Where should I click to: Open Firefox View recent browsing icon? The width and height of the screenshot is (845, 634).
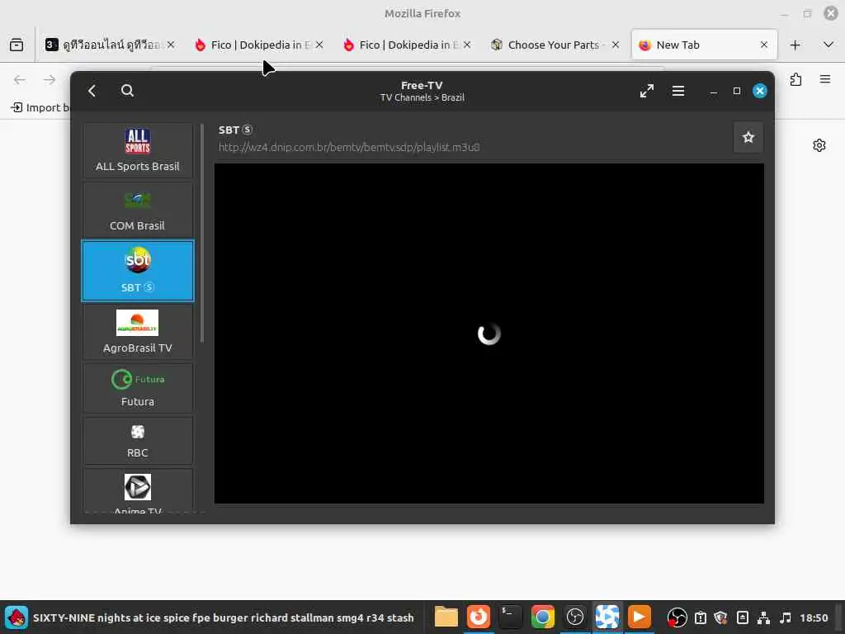[x=17, y=45]
